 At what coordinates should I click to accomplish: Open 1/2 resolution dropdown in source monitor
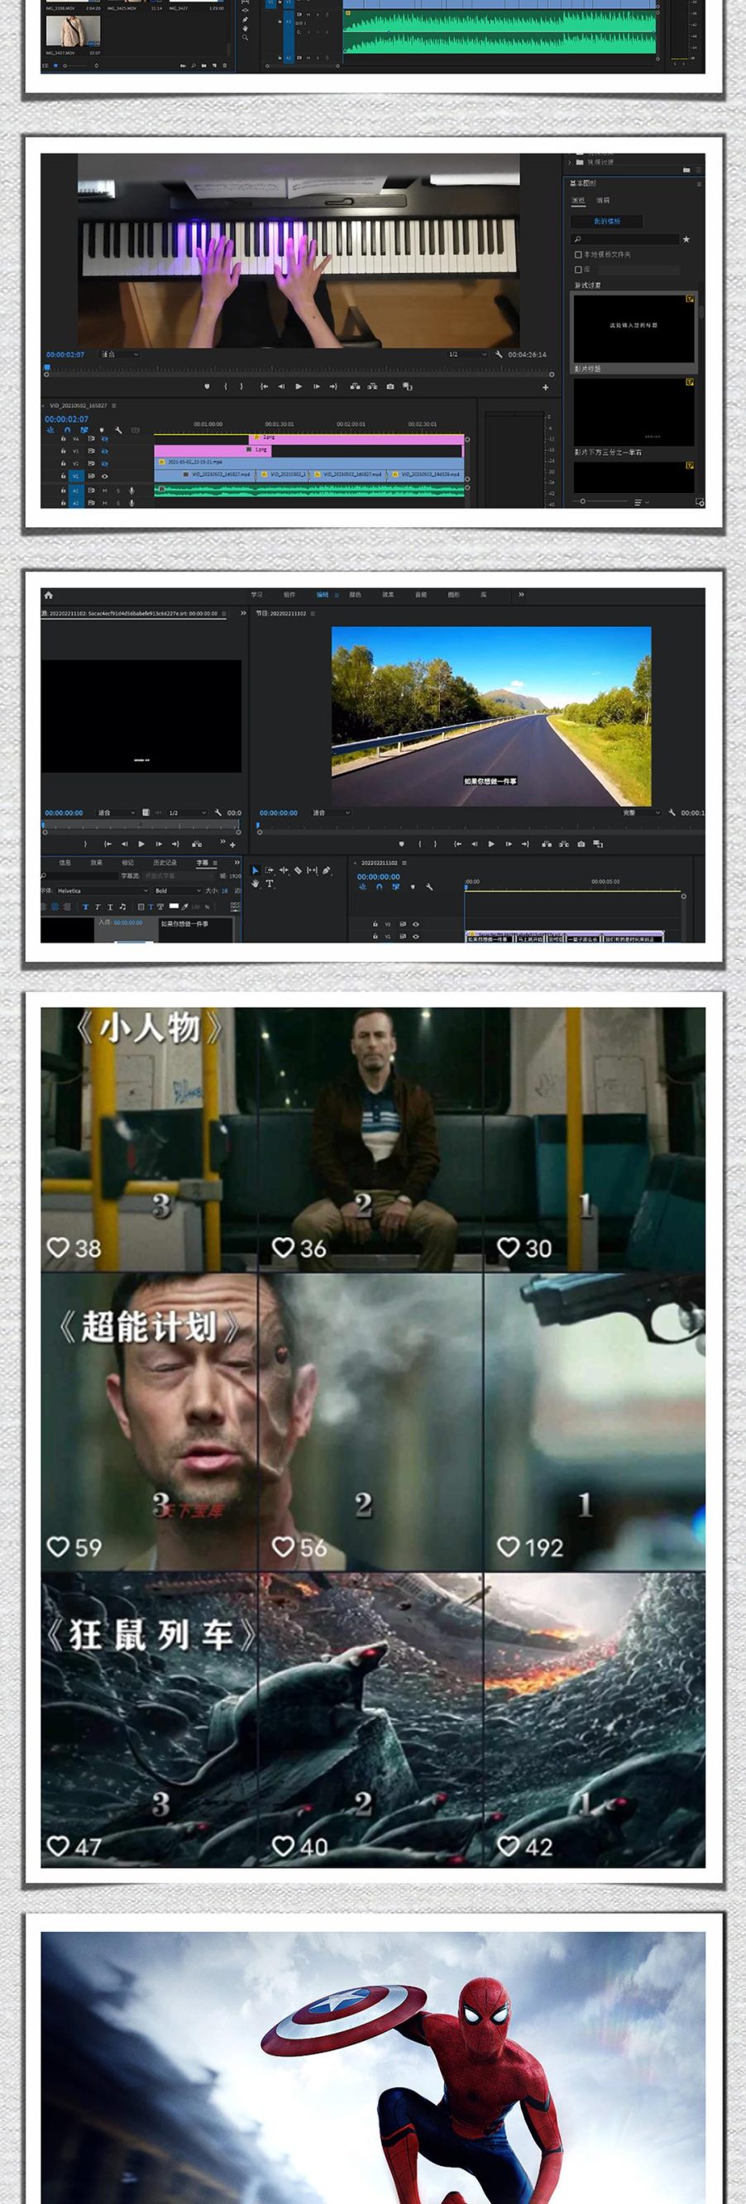(x=188, y=812)
